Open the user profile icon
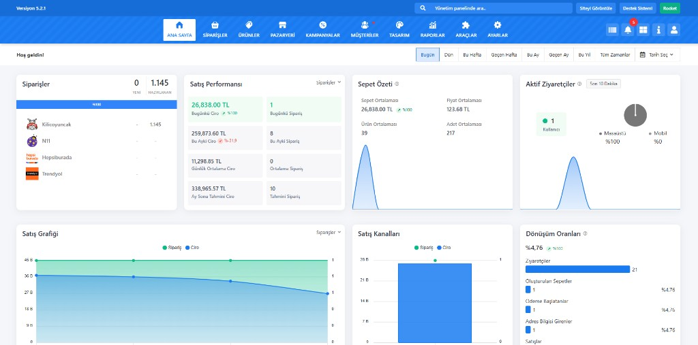Screen dimensions: 698x345 [x=674, y=30]
